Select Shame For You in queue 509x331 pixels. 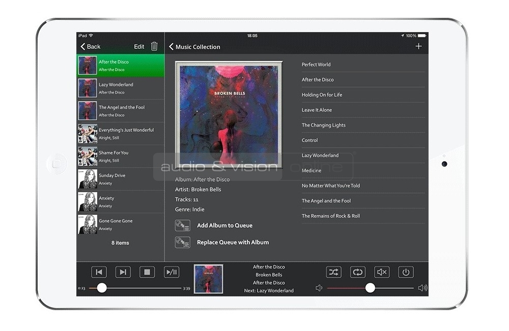pyautogui.click(x=121, y=156)
